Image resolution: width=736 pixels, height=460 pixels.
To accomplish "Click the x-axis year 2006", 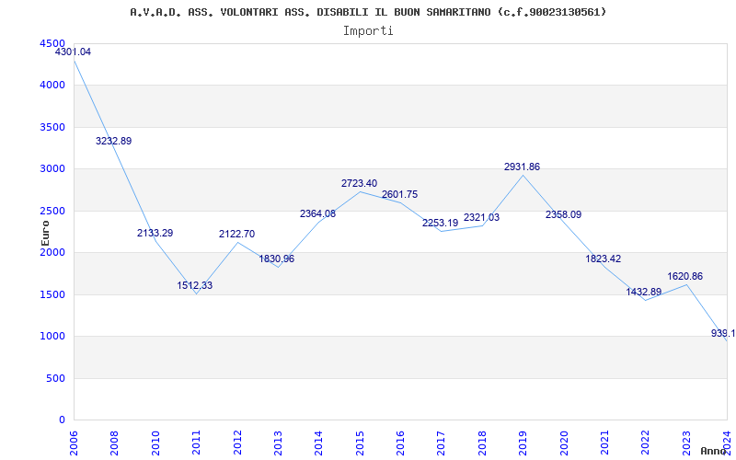I will [x=75, y=443].
